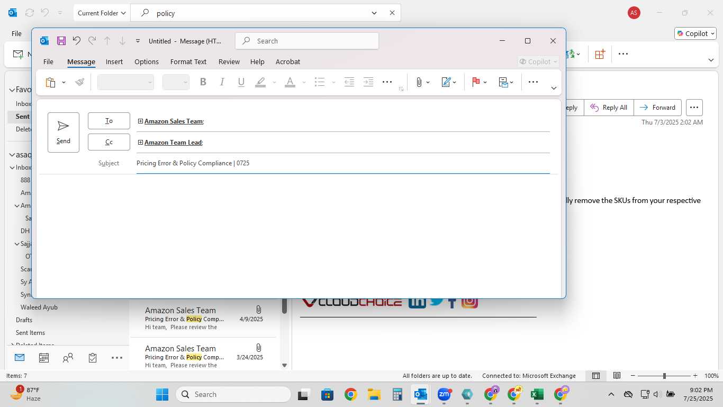Switch to Reading view icon in status bar
723x407 pixels.
click(x=617, y=376)
